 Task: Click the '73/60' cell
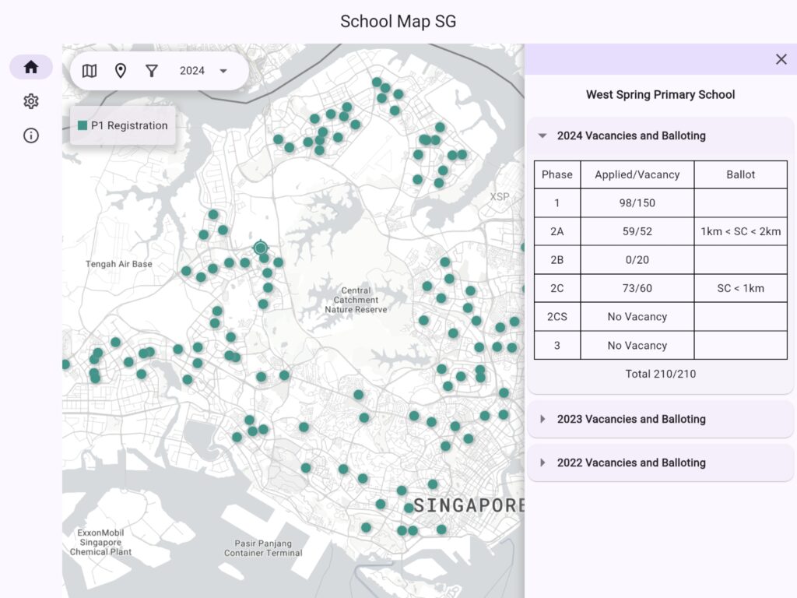click(637, 288)
